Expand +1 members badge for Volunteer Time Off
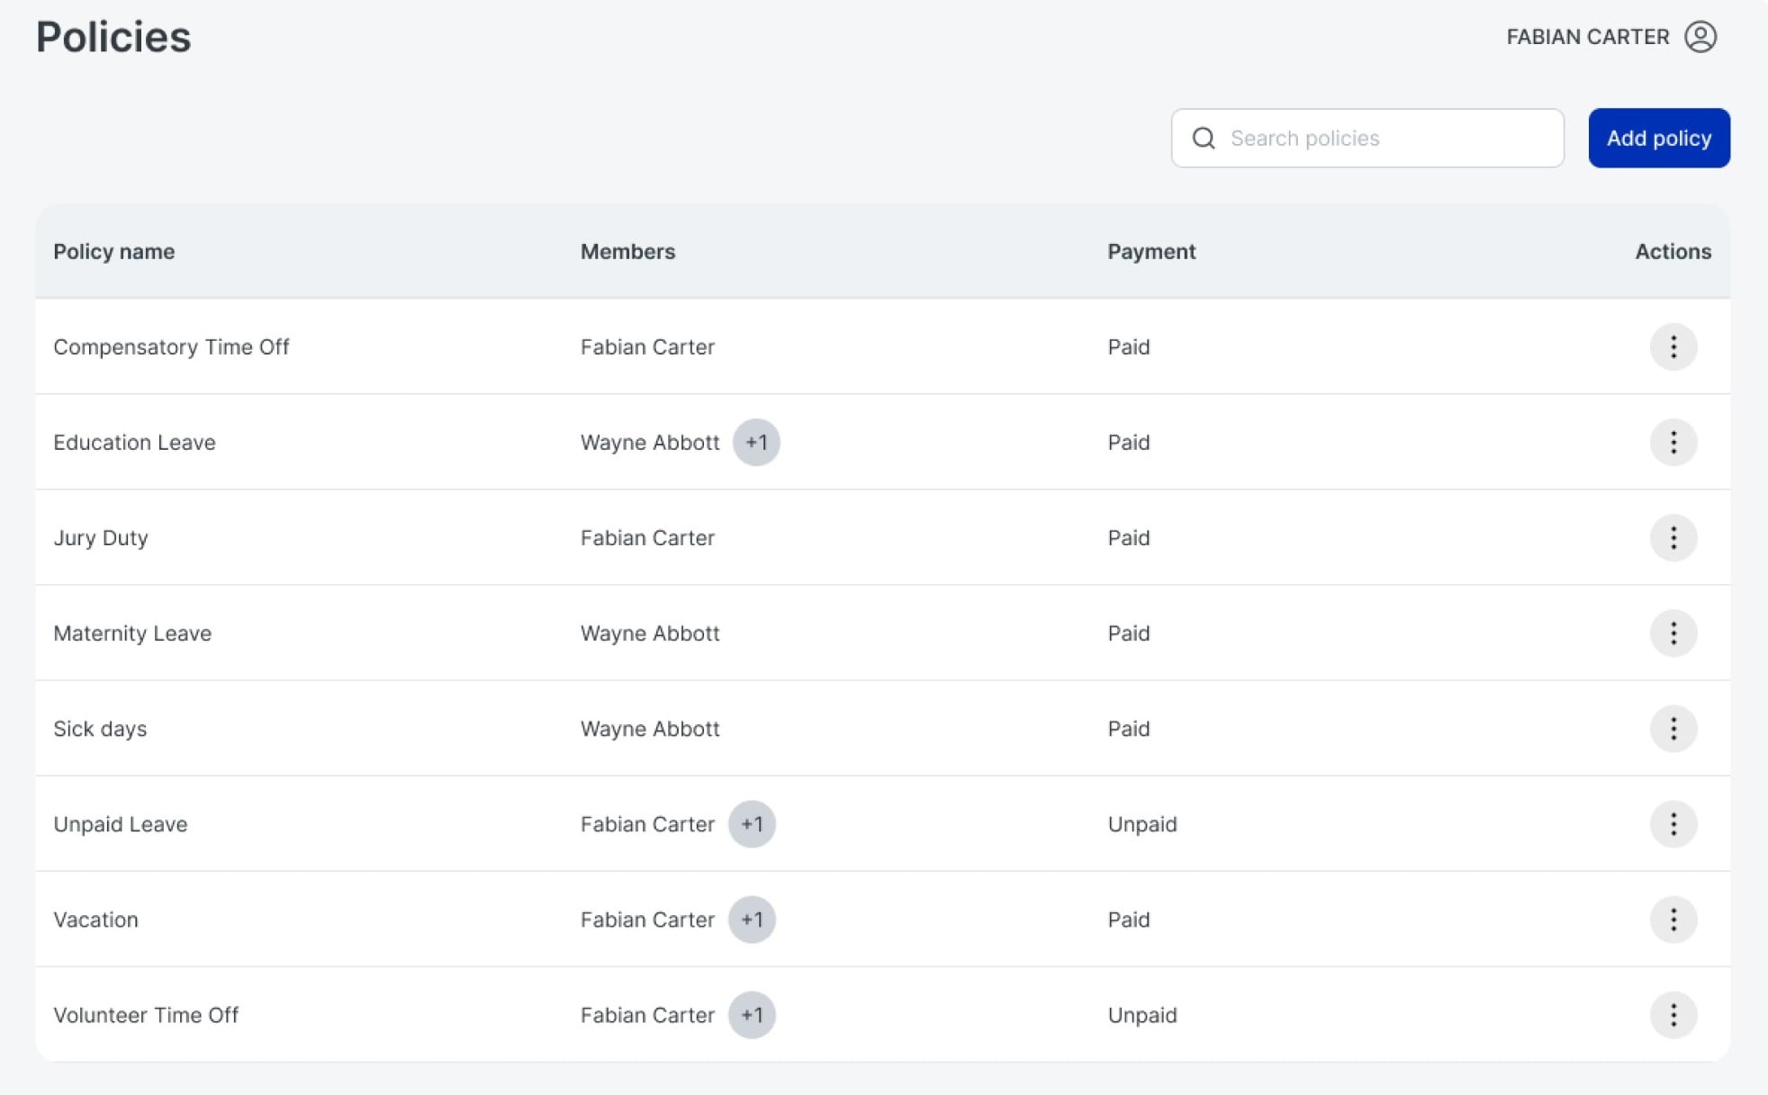The image size is (1768, 1095). point(751,1014)
